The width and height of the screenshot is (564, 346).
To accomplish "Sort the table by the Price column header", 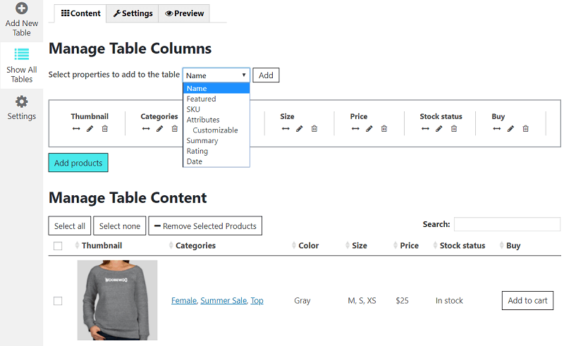I will click(408, 246).
